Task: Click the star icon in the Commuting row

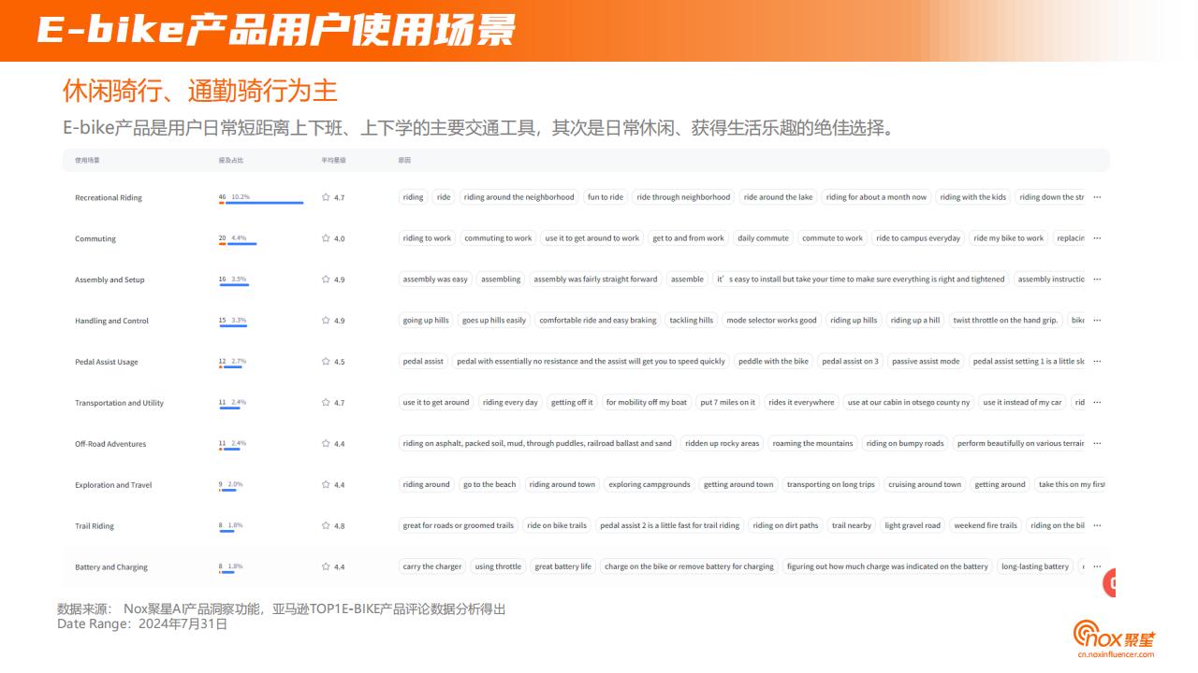Action: coord(326,238)
